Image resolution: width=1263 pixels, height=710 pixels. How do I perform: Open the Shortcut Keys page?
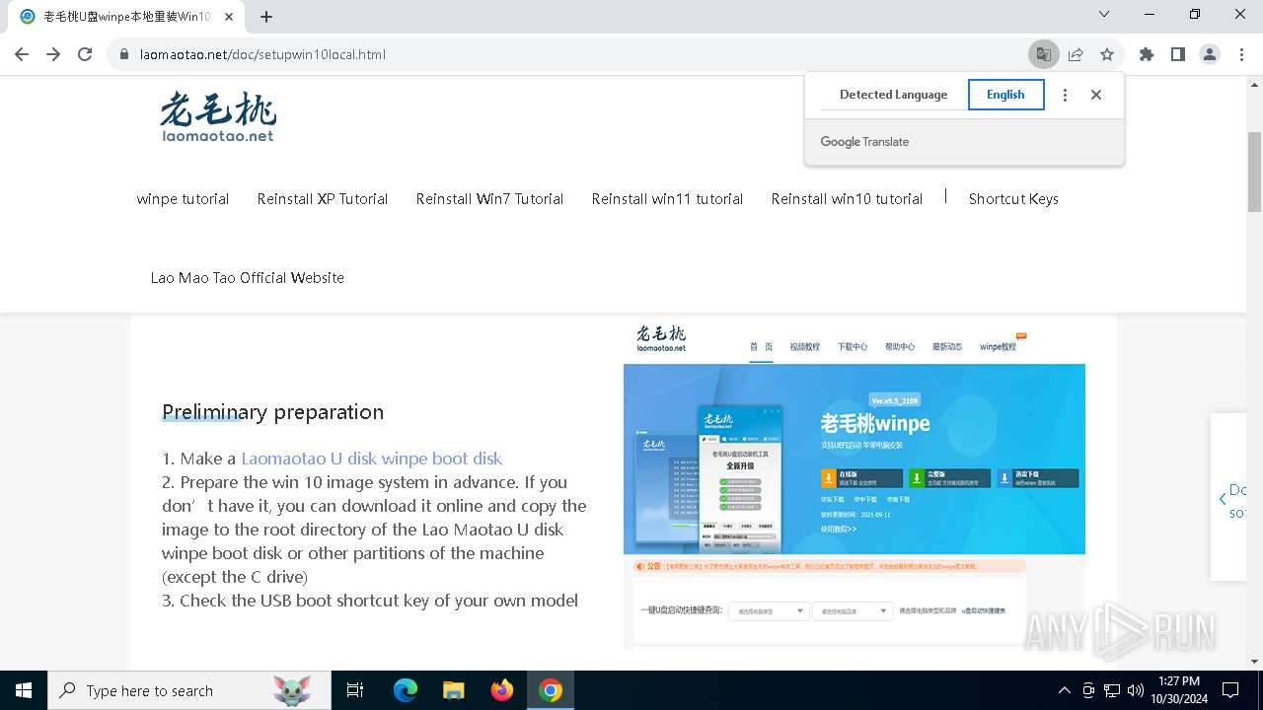tap(1013, 199)
